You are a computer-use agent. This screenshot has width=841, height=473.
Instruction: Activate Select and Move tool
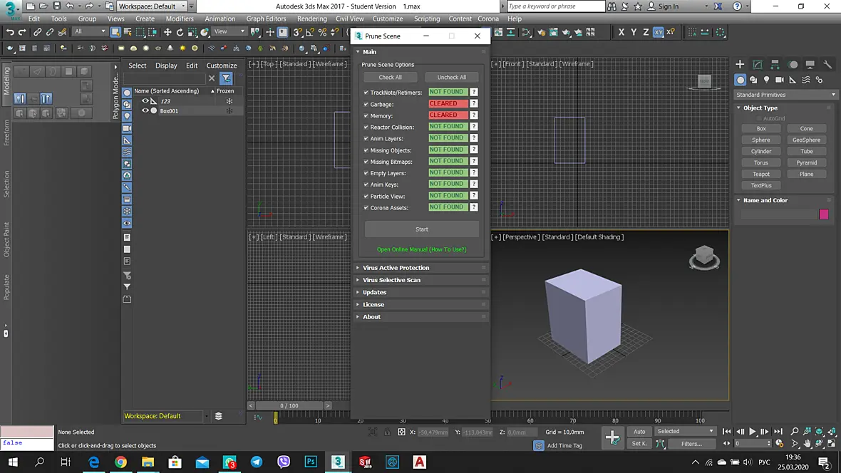point(167,32)
